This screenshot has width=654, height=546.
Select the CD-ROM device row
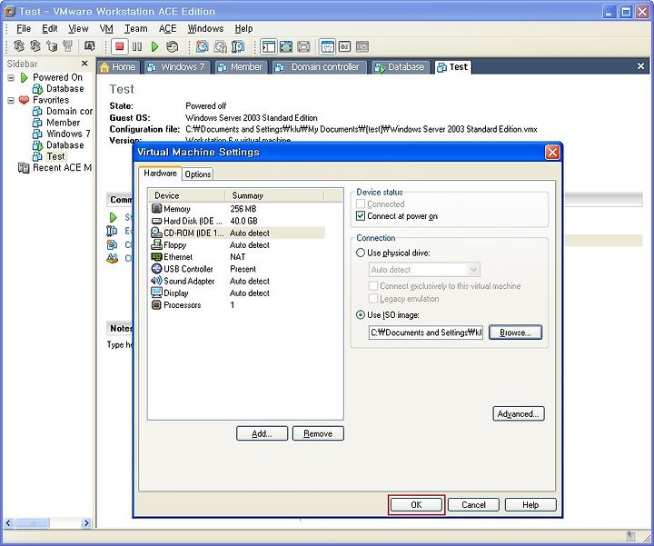point(236,233)
